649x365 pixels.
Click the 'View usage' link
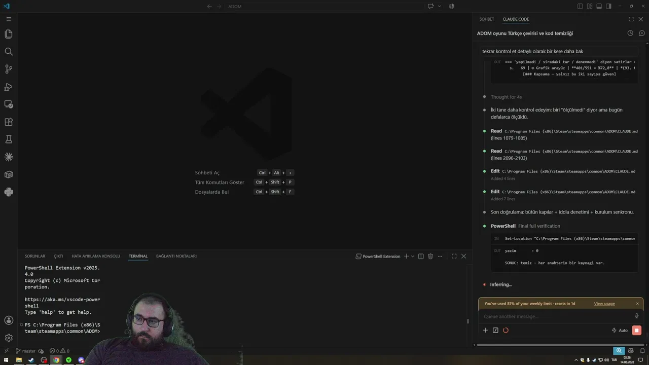(604, 304)
